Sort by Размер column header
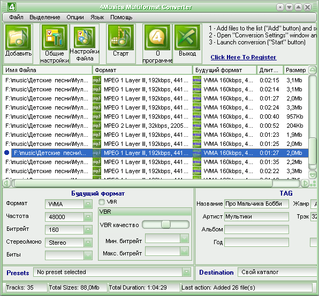The image size is (319, 296). 296,70
